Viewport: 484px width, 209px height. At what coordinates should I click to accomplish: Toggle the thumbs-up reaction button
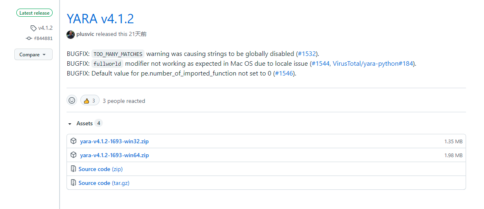(x=90, y=100)
